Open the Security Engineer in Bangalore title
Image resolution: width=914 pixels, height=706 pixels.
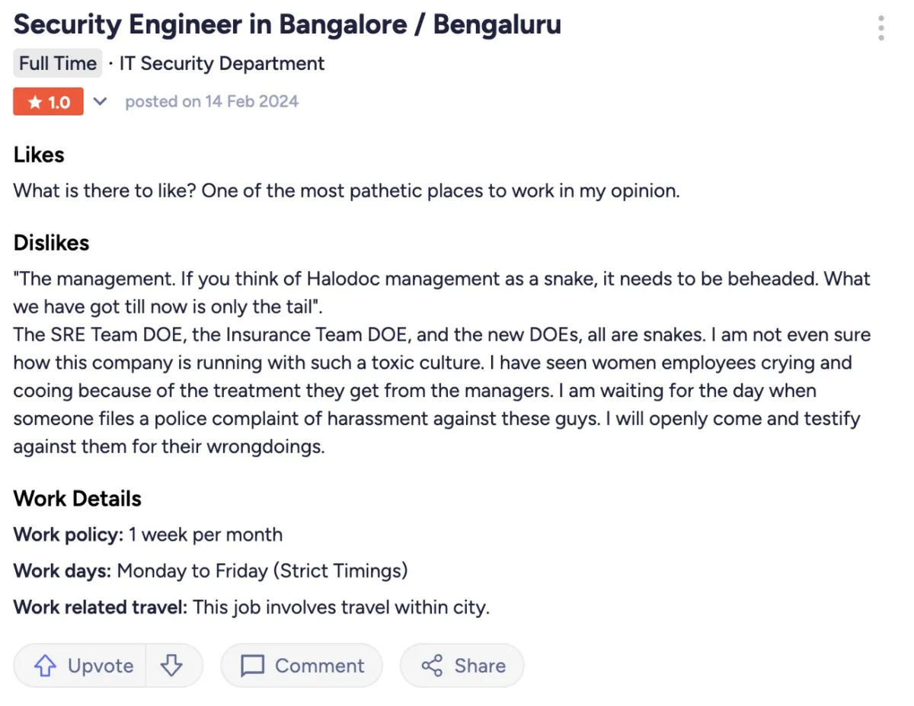click(x=286, y=25)
